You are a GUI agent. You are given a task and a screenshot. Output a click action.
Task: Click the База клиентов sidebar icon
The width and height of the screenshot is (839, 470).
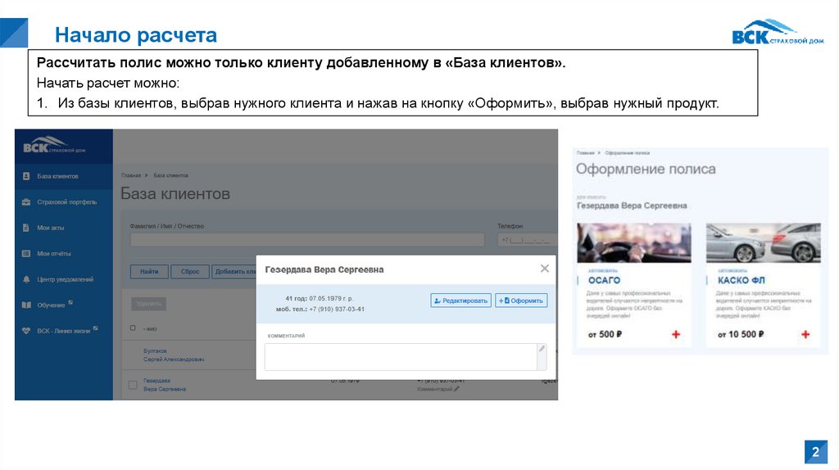pos(26,176)
